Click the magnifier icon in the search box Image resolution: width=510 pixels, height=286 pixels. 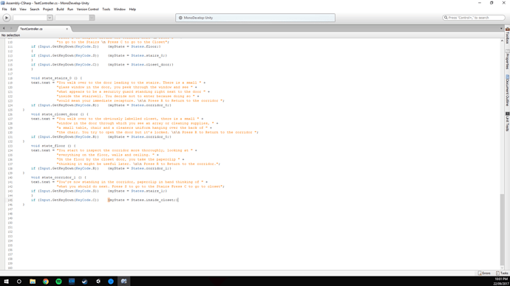point(446,18)
